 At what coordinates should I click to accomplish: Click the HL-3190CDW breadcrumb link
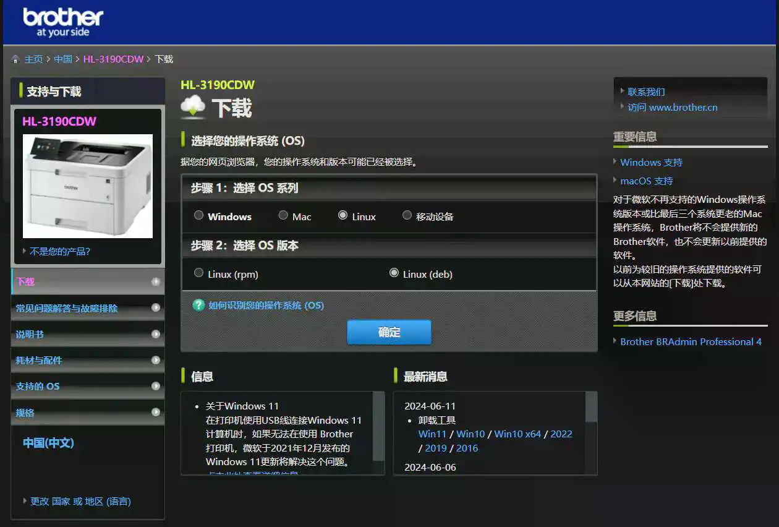click(x=113, y=59)
